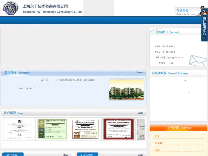This screenshot has width=208, height=156.
Task: View the green certificate thumbnail
Action: coord(52,129)
